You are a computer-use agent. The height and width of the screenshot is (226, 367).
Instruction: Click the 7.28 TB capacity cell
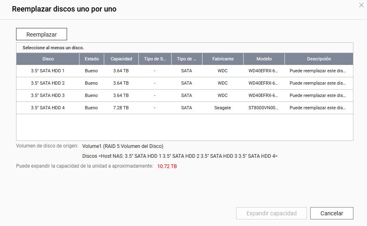(121, 108)
